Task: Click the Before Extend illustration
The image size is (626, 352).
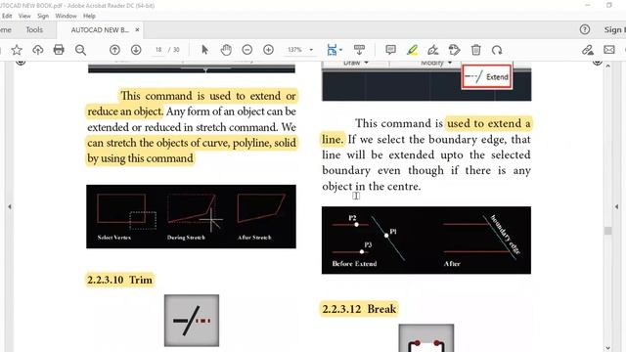Action: click(x=426, y=241)
